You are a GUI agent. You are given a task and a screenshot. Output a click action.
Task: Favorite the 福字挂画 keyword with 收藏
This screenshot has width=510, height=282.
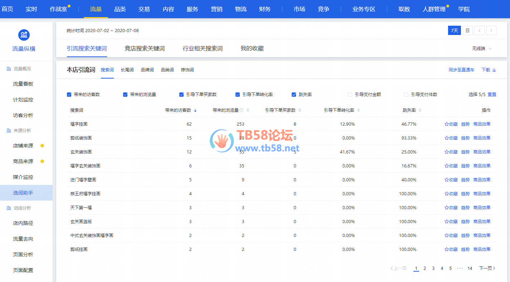click(x=451, y=124)
